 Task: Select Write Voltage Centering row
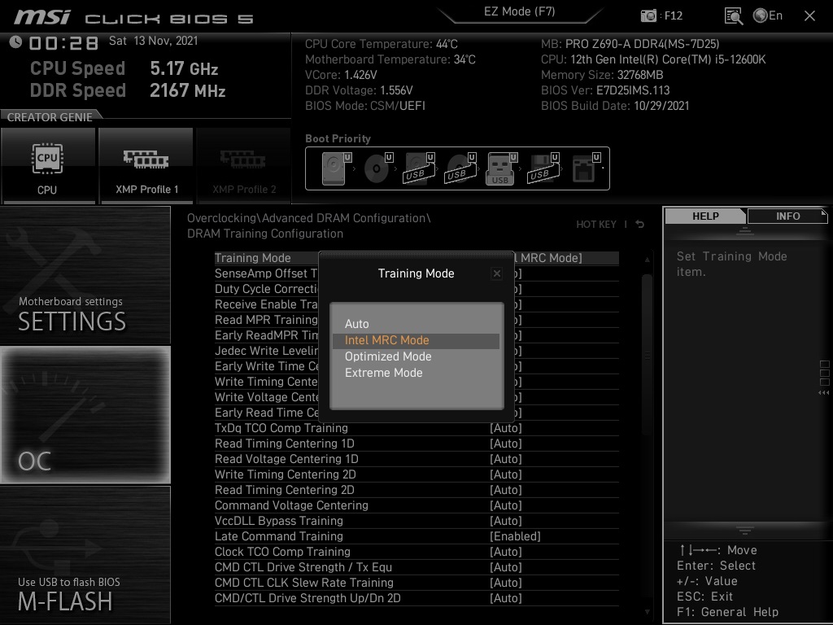click(266, 397)
